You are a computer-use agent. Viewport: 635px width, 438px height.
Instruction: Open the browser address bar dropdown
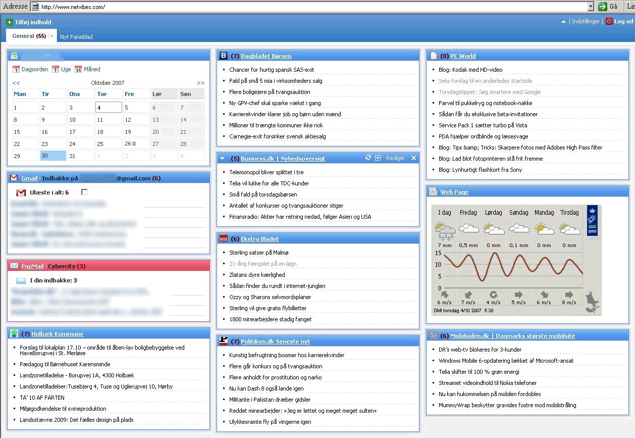tap(591, 7)
